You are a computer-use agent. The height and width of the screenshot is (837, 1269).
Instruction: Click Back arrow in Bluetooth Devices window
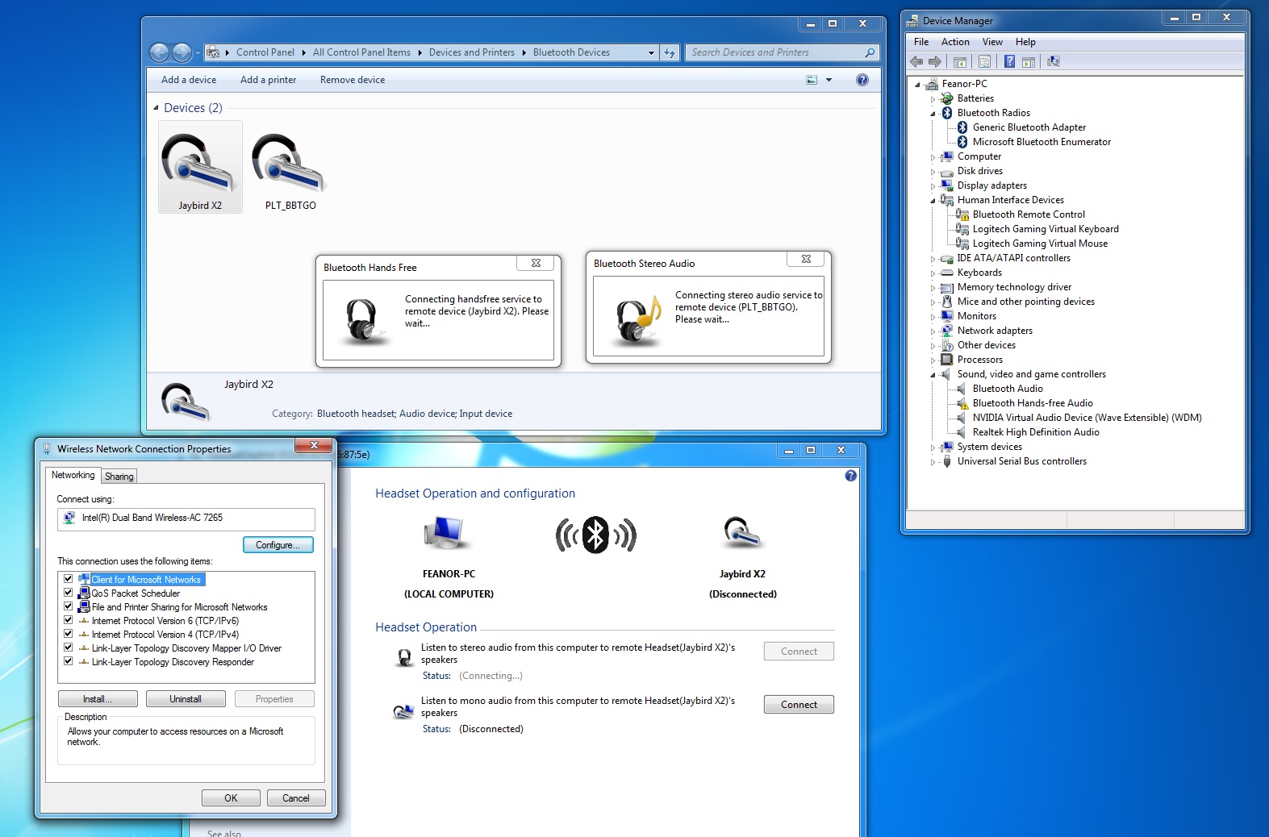(x=160, y=53)
